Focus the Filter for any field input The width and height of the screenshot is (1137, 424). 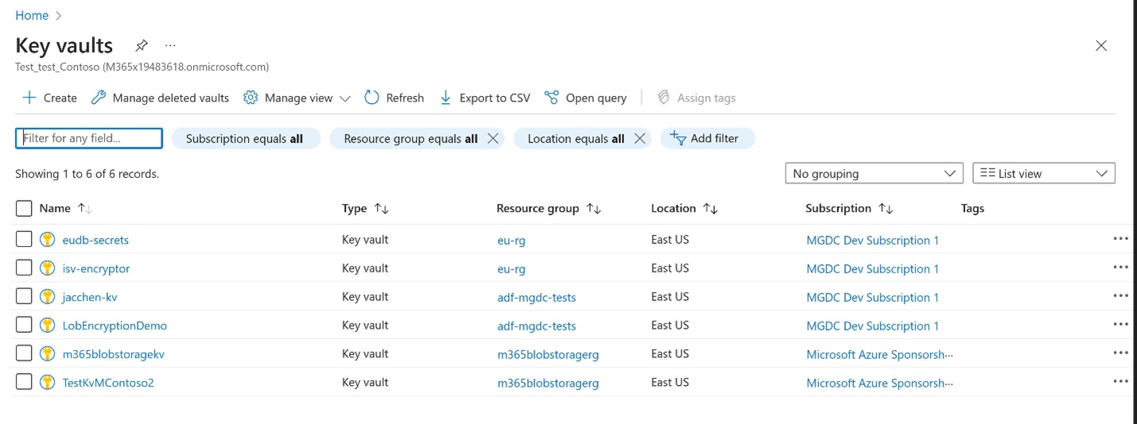pyautogui.click(x=89, y=138)
